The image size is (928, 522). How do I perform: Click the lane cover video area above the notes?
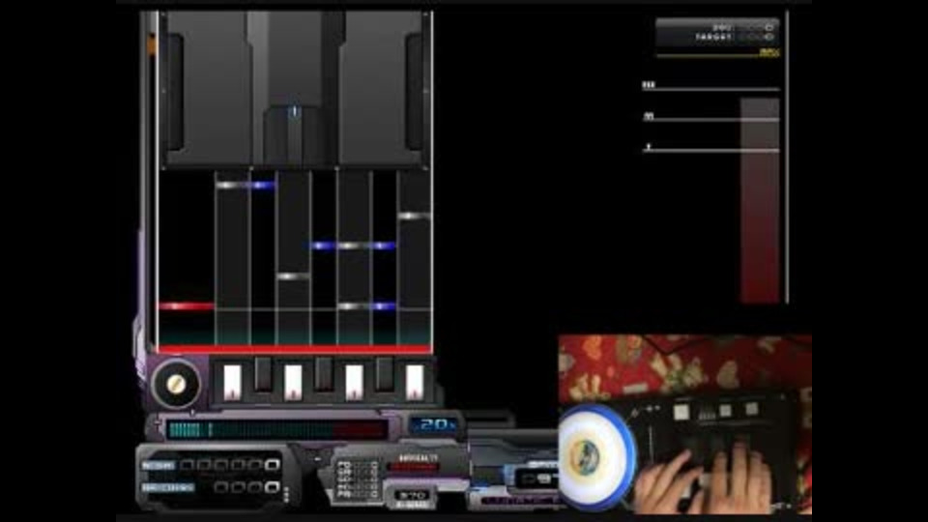(x=295, y=89)
